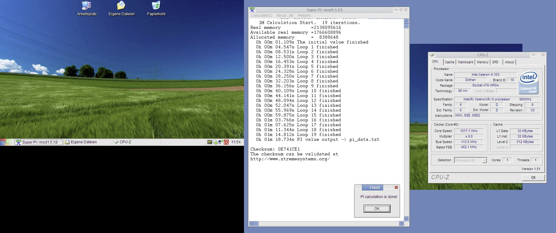
Task: Click the Stepping value 8
Action: 532,105
